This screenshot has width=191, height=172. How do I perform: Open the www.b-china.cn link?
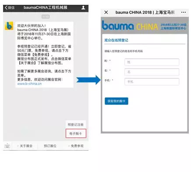(29, 84)
